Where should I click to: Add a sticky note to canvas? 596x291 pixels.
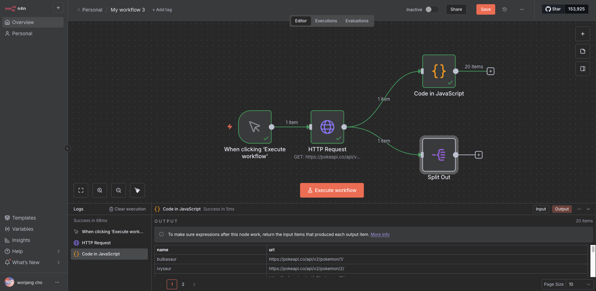(x=583, y=51)
